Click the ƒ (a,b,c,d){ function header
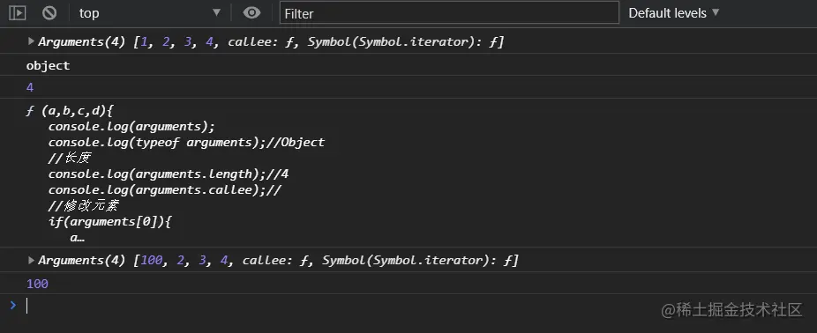 pyautogui.click(x=70, y=111)
